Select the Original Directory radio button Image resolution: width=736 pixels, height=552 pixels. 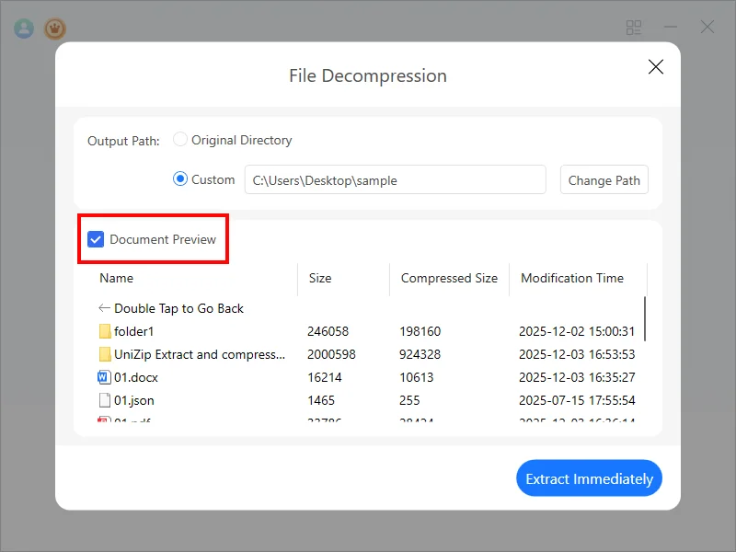click(180, 140)
